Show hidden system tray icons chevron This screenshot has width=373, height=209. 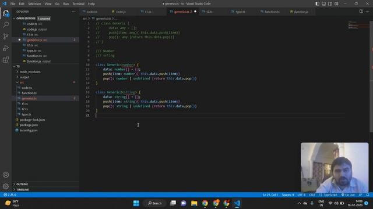tap(299, 203)
